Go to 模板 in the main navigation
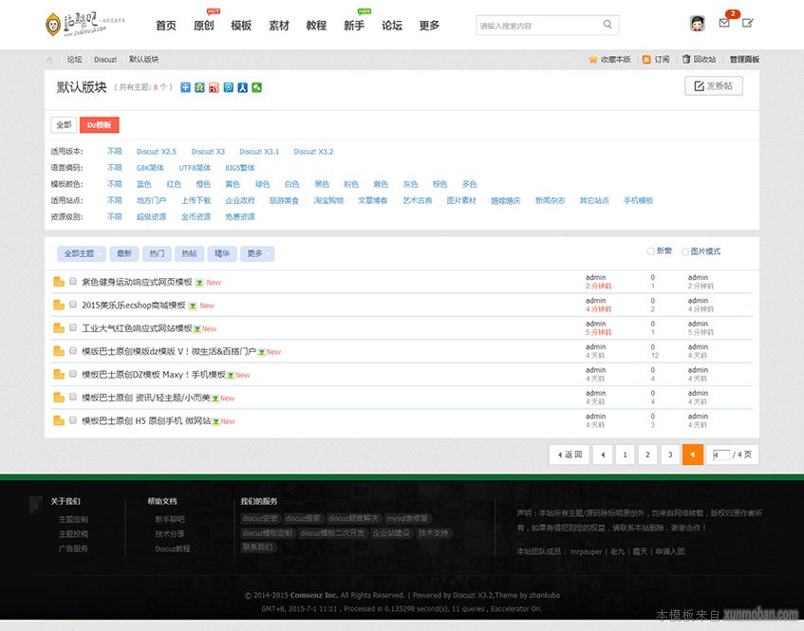The width and height of the screenshot is (804, 631). 241,26
